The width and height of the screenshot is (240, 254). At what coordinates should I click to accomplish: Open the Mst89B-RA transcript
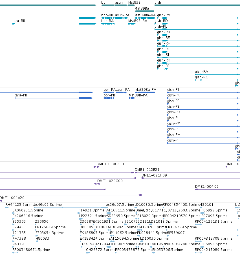coord(138,21)
